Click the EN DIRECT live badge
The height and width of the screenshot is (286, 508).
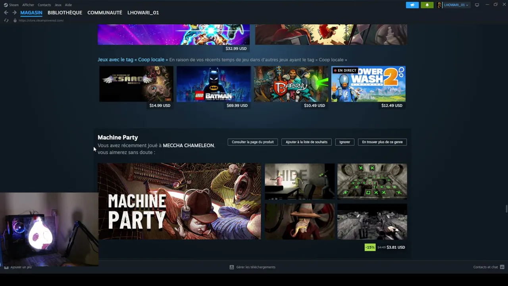pos(345,70)
